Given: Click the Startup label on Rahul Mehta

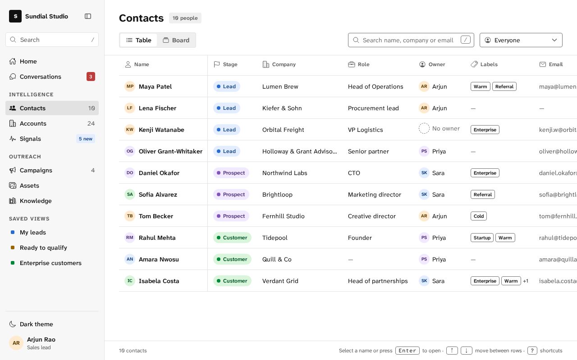Looking at the screenshot, I should tap(482, 238).
